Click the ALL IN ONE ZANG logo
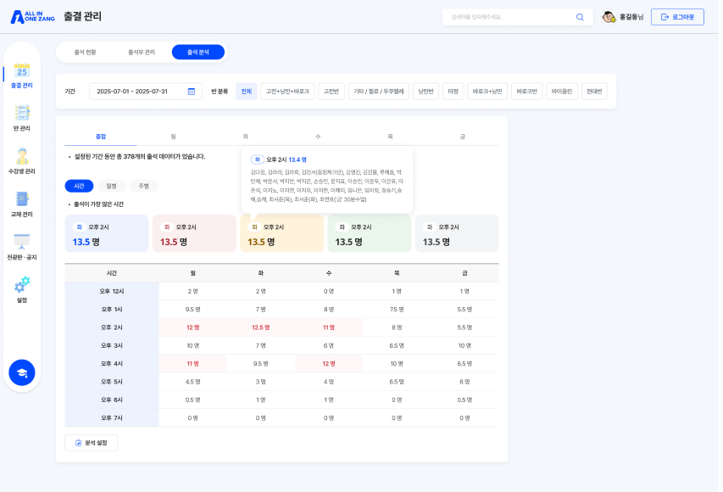Viewport: 723px width, 492px height. point(32,17)
